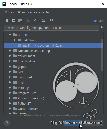Refresh the file tree

point(43,20)
